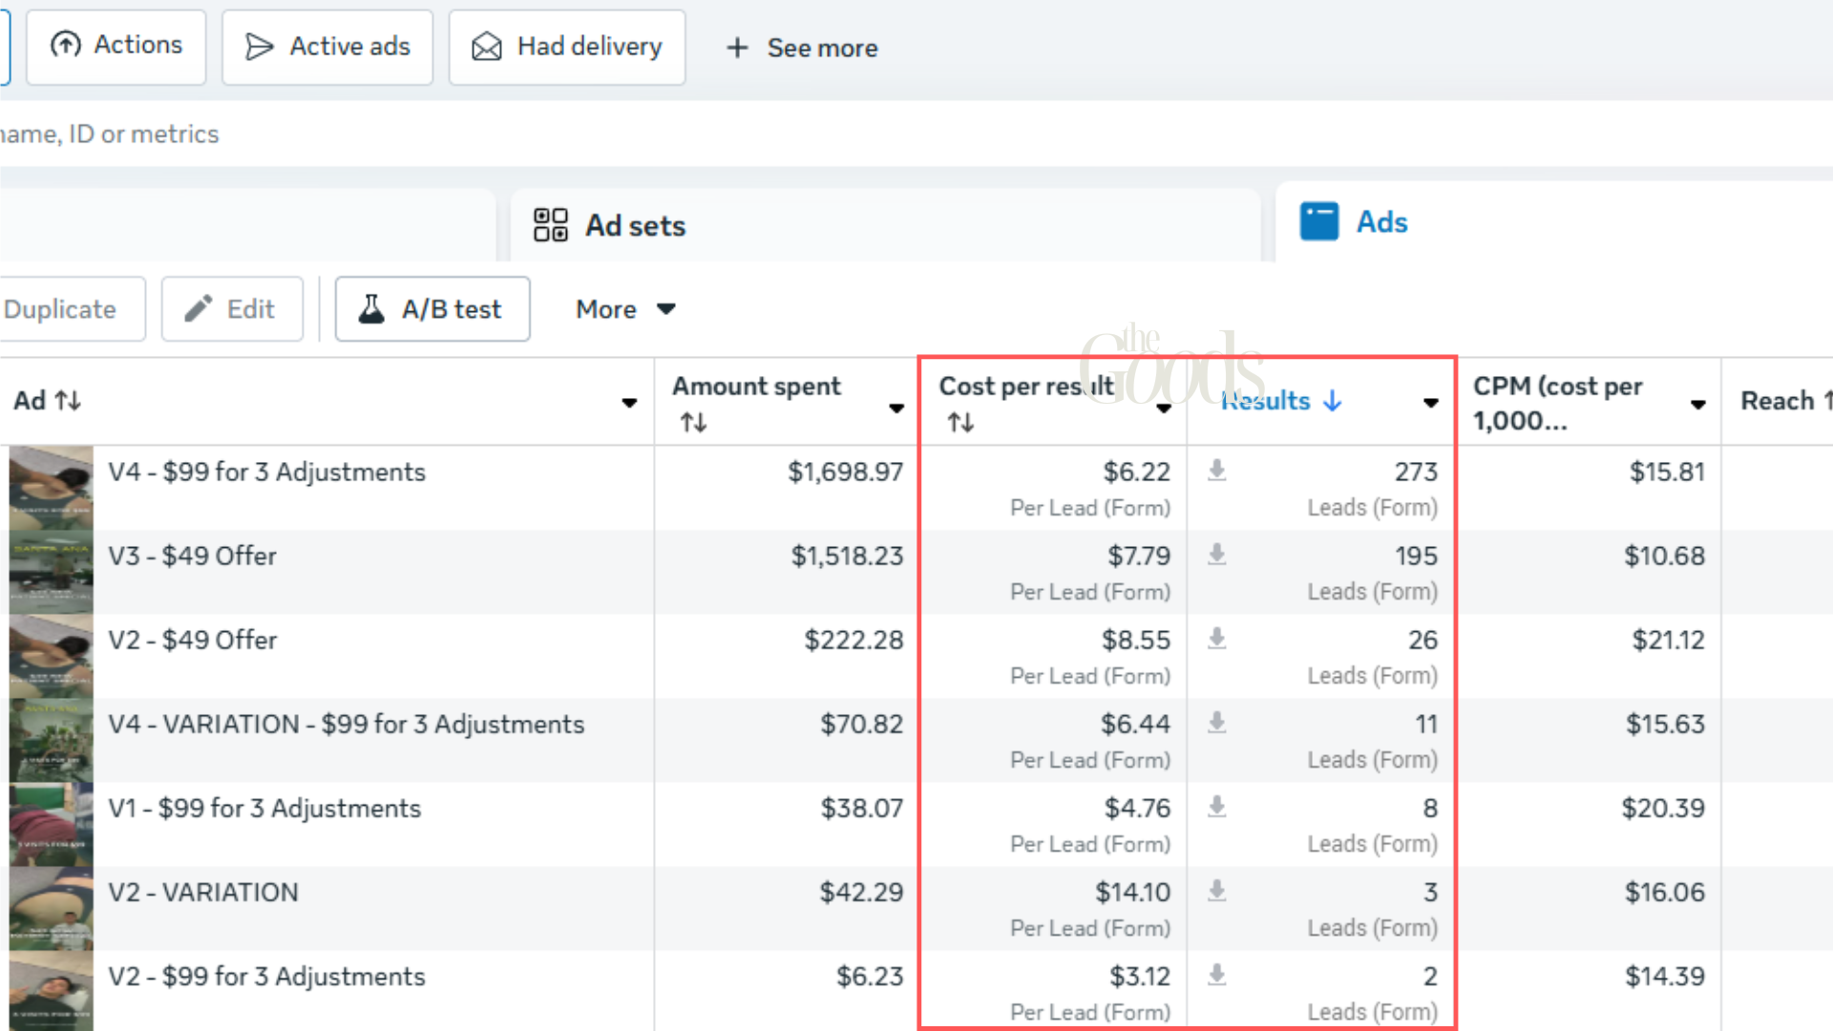This screenshot has height=1031, width=1833.
Task: Click CPM value $15.81
Action: tap(1667, 472)
